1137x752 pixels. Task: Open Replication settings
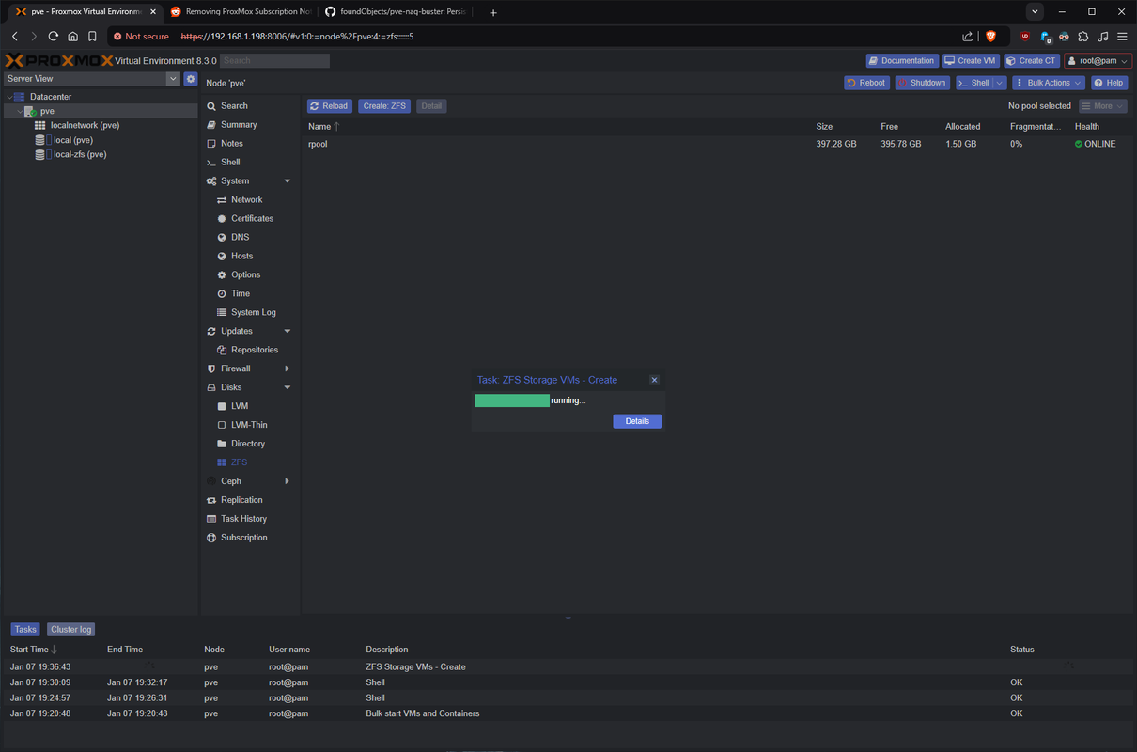(x=241, y=500)
